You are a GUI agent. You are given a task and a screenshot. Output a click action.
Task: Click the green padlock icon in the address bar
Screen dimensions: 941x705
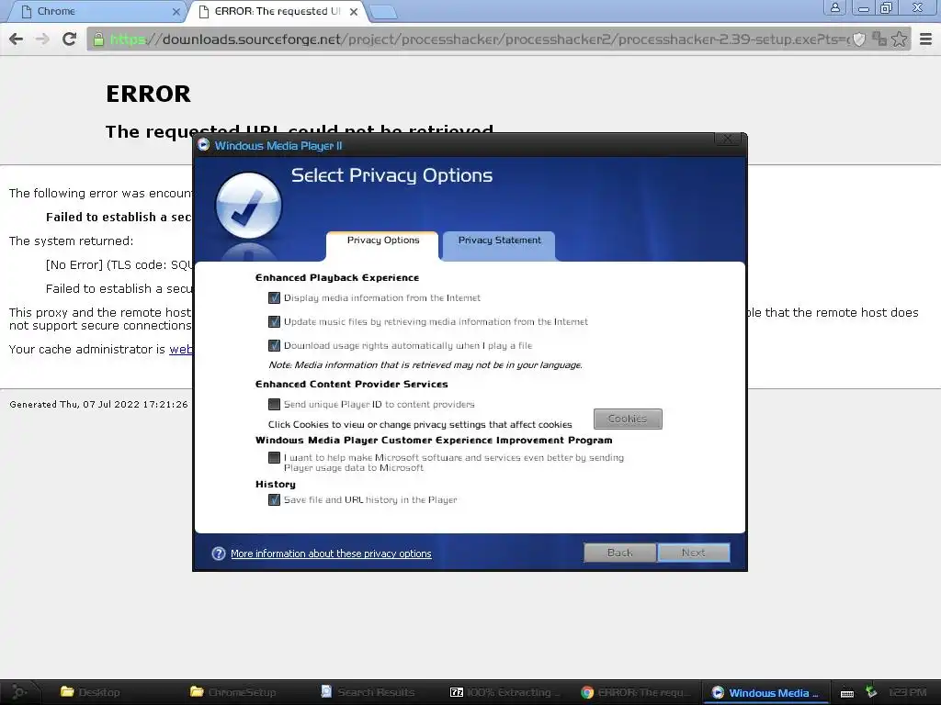click(x=97, y=39)
